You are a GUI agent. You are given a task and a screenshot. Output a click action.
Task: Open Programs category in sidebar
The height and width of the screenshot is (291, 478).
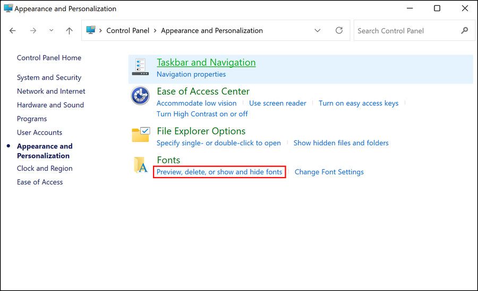32,119
